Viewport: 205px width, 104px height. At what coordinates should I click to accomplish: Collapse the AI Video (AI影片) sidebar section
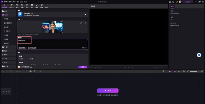click(9, 15)
